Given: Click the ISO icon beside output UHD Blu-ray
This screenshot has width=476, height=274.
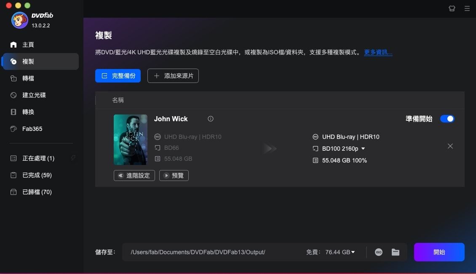Looking at the screenshot, I should click(x=316, y=137).
